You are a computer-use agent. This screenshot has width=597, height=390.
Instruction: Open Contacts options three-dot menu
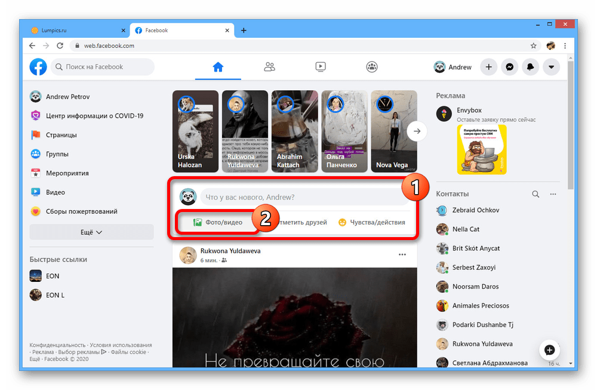pos(553,194)
